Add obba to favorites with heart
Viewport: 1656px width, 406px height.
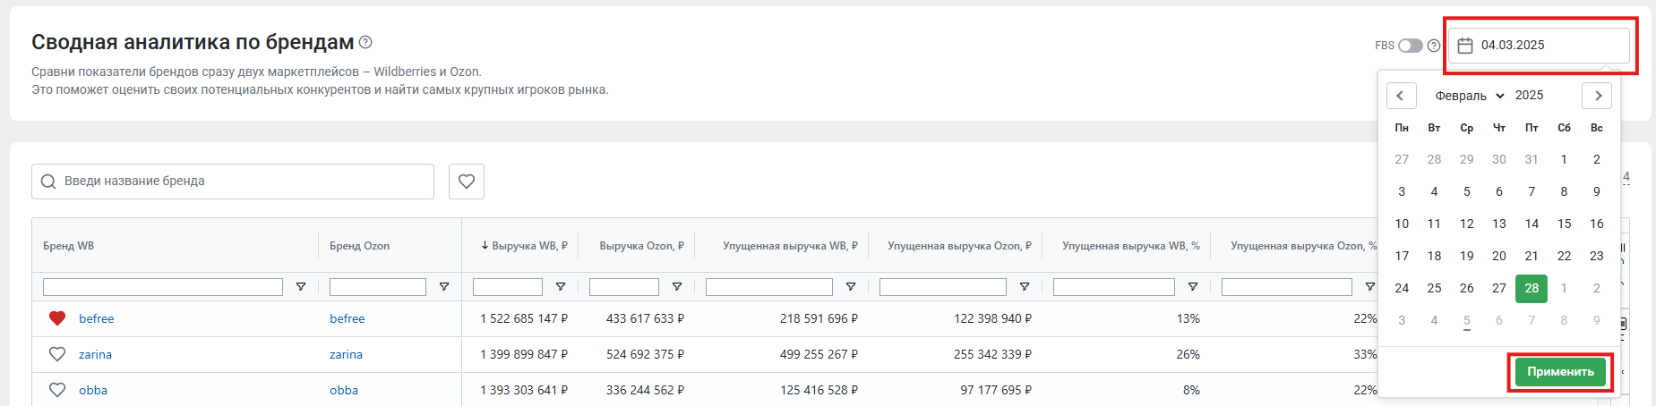(x=57, y=390)
